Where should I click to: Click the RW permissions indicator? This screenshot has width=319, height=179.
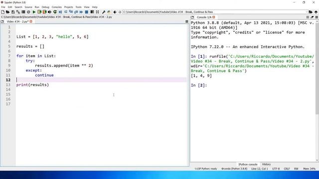[296, 169]
